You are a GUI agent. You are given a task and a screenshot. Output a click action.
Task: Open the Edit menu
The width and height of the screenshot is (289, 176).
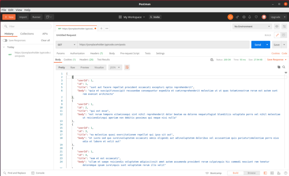tap(11, 10)
